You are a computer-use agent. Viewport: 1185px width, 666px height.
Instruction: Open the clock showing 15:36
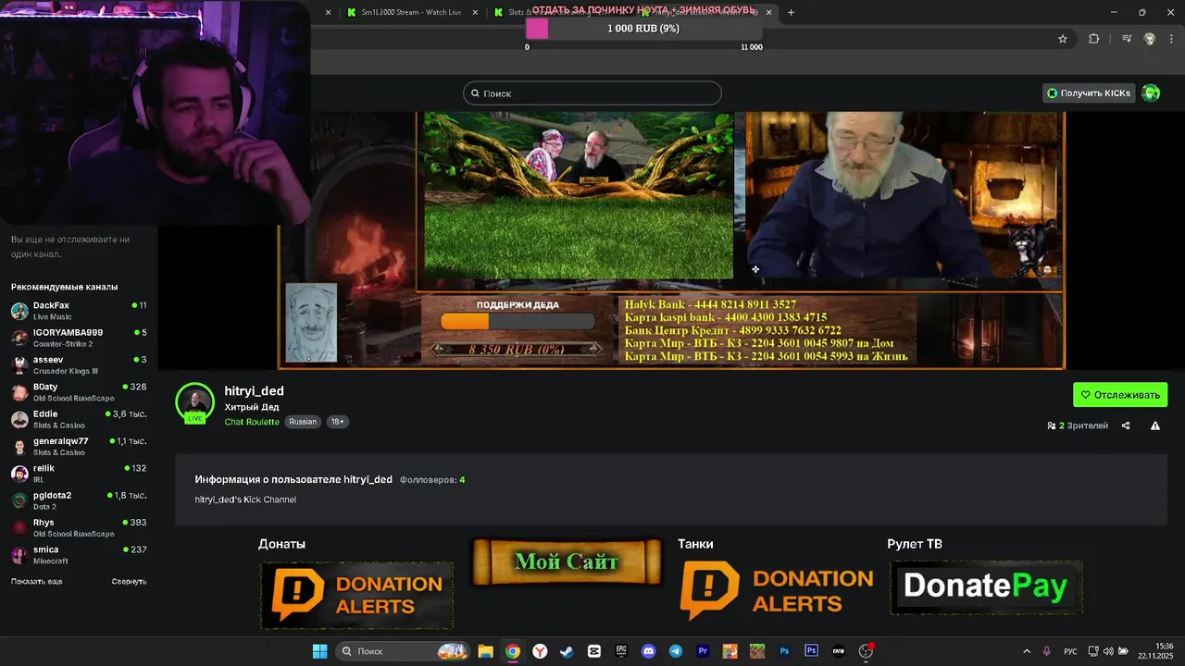coord(1155,651)
